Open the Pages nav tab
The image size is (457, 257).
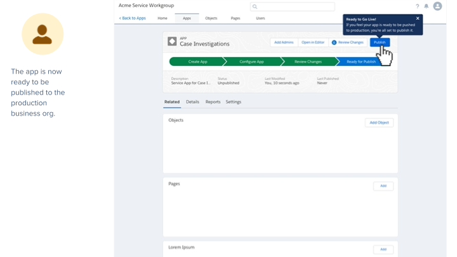(x=235, y=18)
